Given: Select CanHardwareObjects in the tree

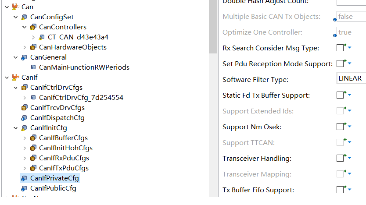Looking at the screenshot, I should tap(72, 47).
